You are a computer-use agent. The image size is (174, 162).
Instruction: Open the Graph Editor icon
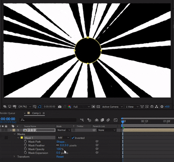(116, 120)
